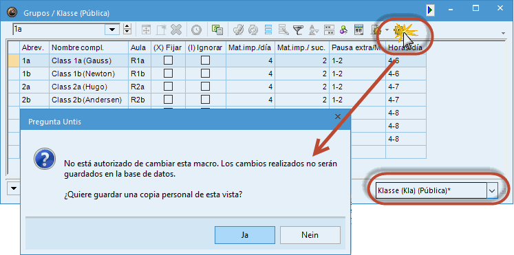Image resolution: width=514 pixels, height=255 pixels.
Task: Expand the print icon dropdown arrow
Action: tap(387, 30)
